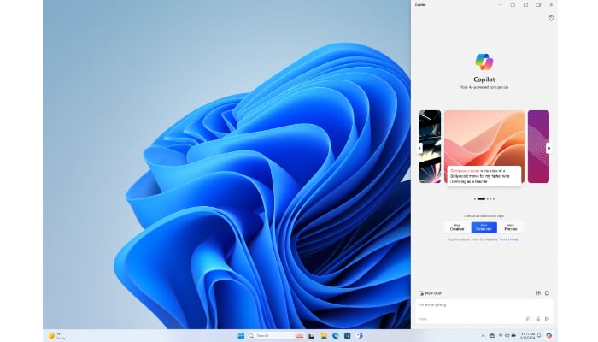The width and height of the screenshot is (598, 342).
Task: Open the weather widget
Action: pyautogui.click(x=56, y=335)
